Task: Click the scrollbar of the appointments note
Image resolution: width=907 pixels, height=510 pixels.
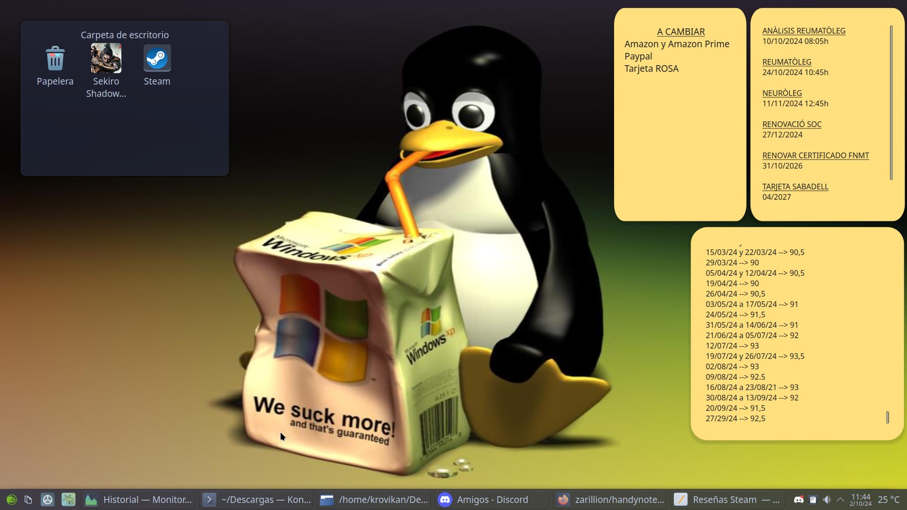Action: [891, 102]
